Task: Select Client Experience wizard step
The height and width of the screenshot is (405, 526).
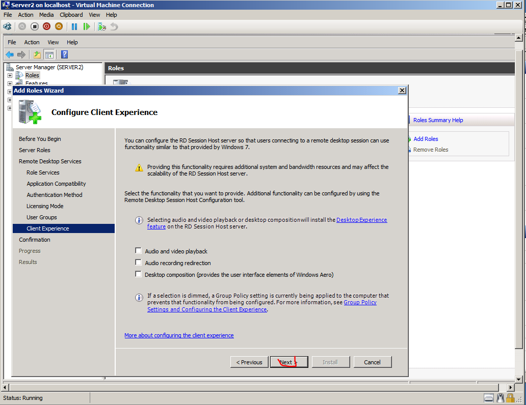Action: [x=64, y=228]
